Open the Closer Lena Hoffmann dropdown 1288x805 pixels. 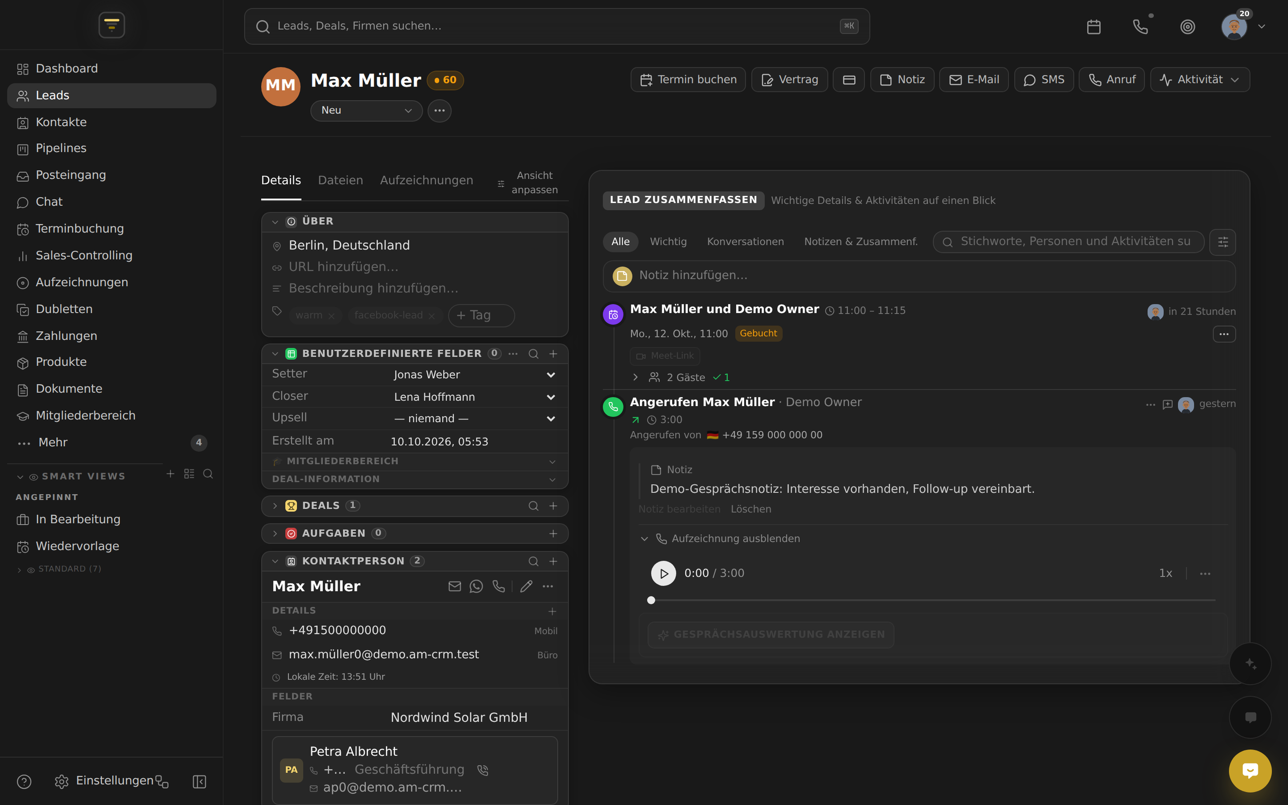click(x=475, y=397)
